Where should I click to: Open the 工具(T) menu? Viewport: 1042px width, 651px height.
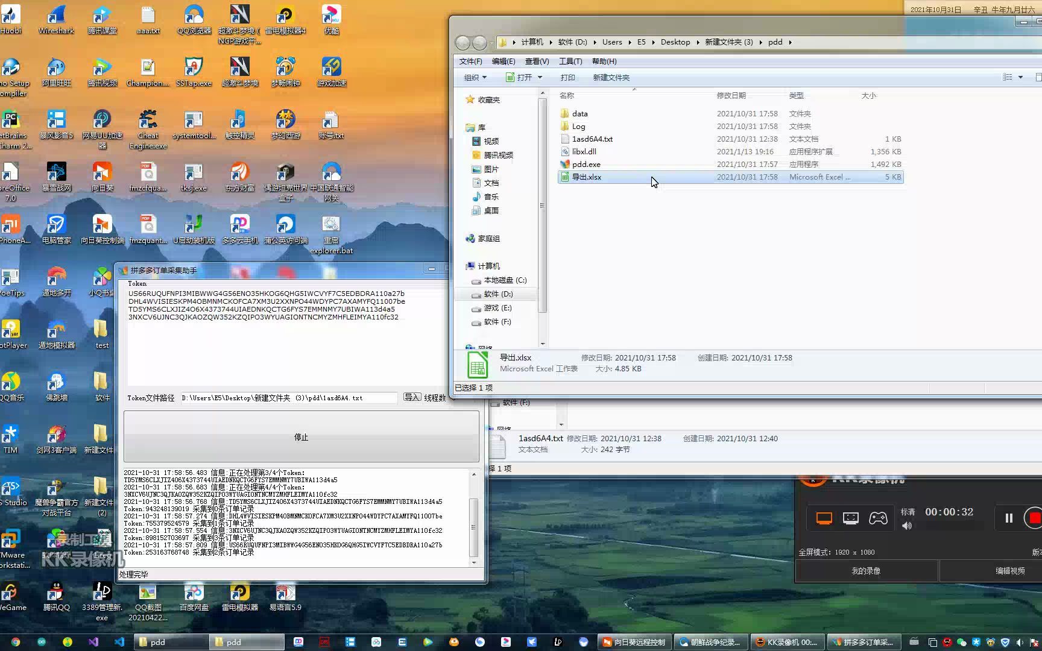570,61
